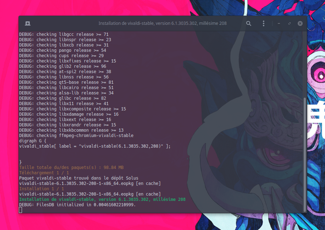Click the terminal vertical scrollbar handle
This screenshot has width=325, height=230.
click(x=304, y=154)
